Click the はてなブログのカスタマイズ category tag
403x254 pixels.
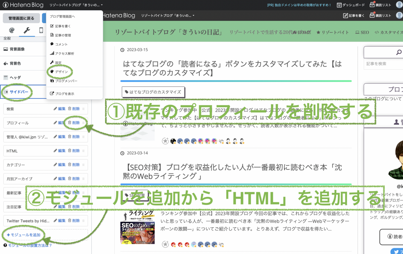click(x=153, y=92)
